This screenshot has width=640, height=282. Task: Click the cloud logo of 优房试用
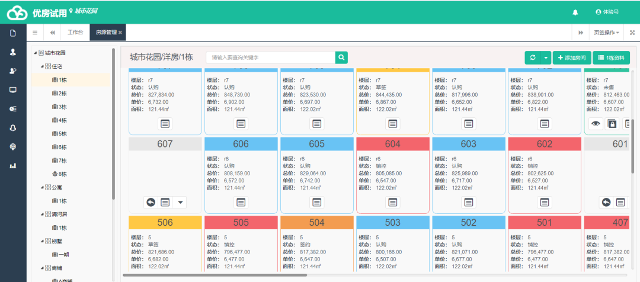point(18,12)
